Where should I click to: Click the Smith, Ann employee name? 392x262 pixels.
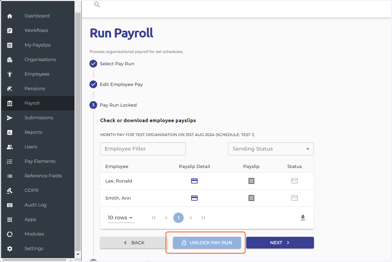118,198
